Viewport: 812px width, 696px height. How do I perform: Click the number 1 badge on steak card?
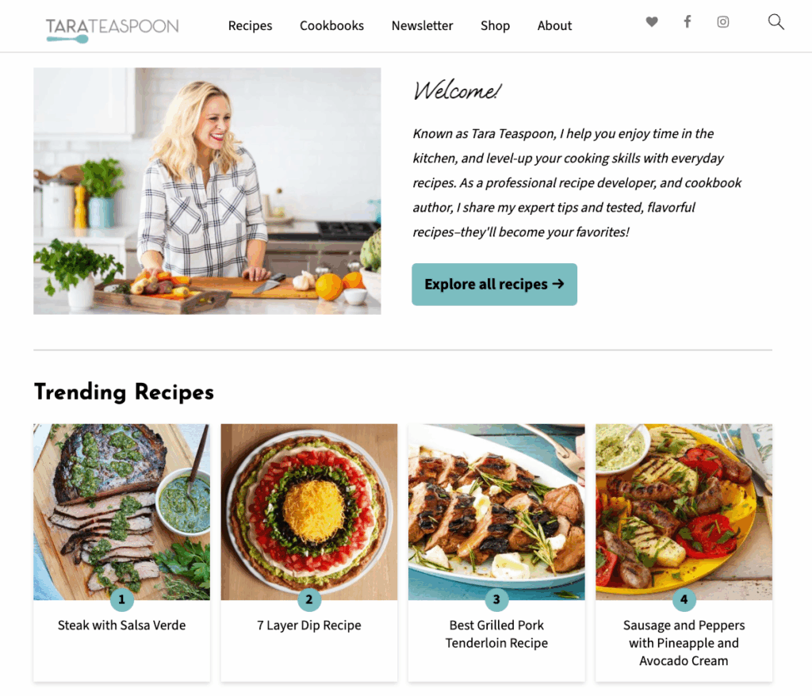point(121,599)
